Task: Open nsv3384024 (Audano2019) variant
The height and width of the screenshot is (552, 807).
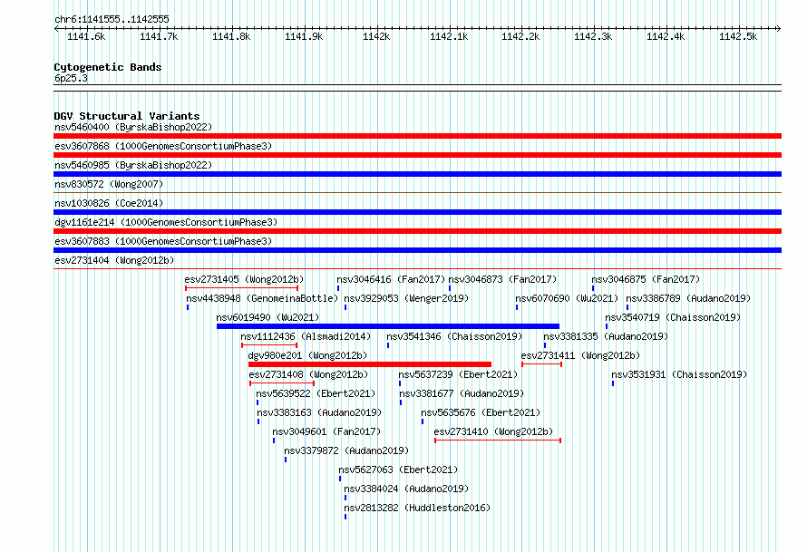Action: [406, 489]
